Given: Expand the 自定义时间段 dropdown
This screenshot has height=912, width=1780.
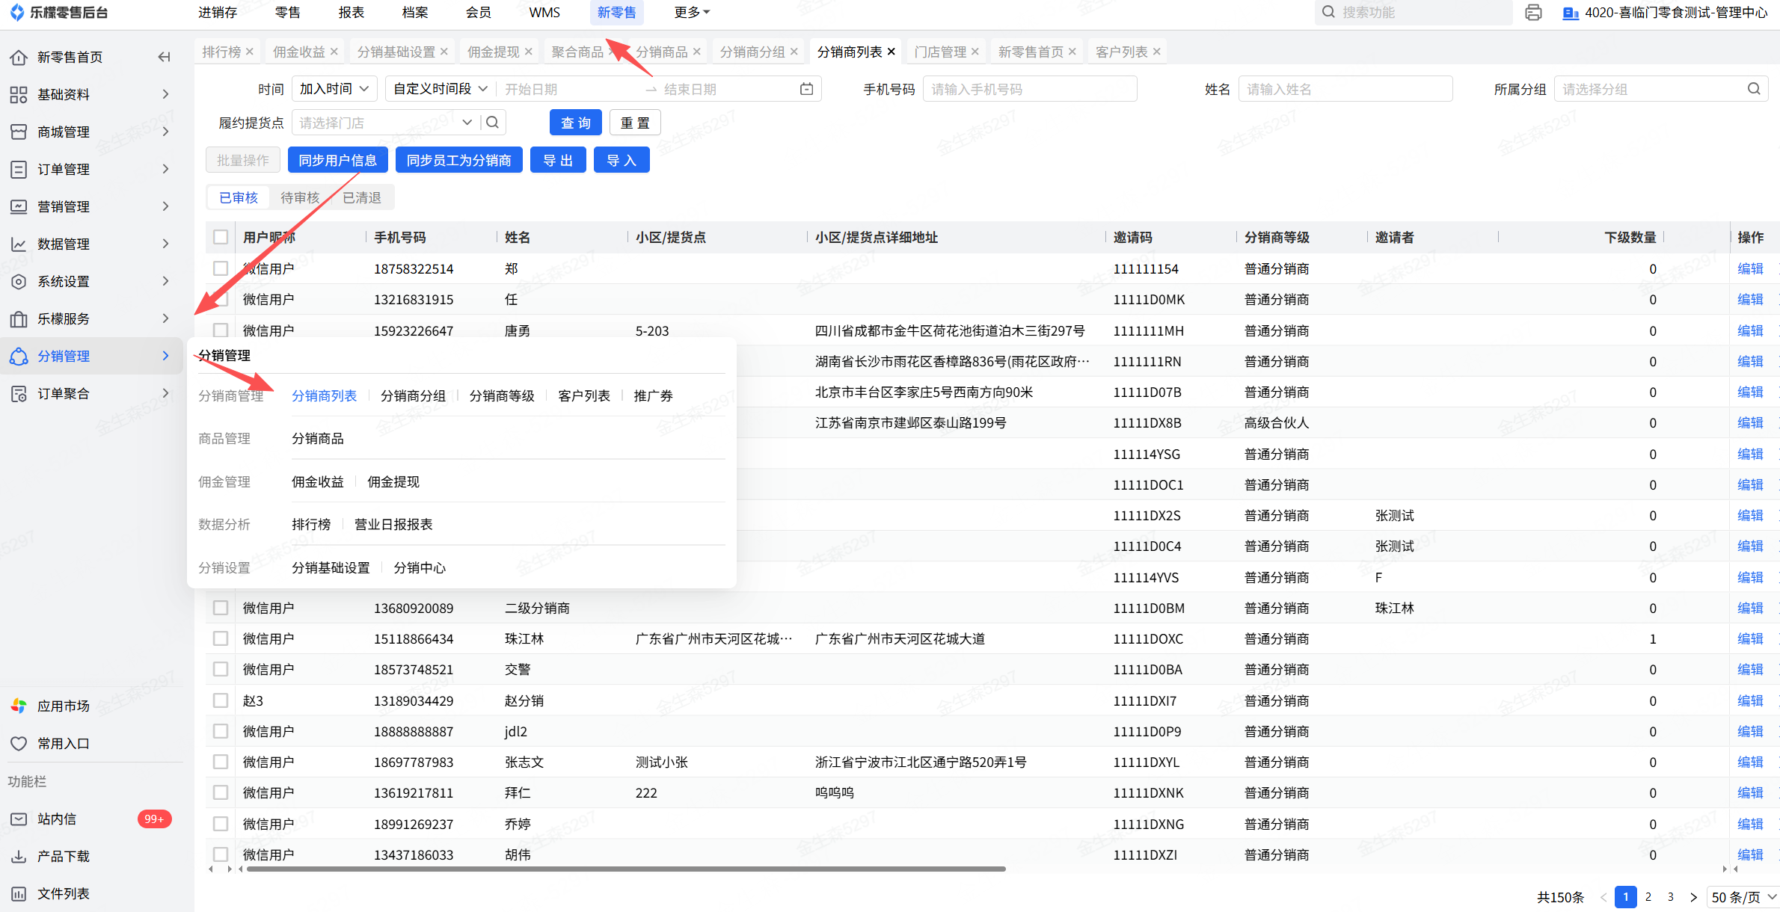Looking at the screenshot, I should pyautogui.click(x=441, y=89).
